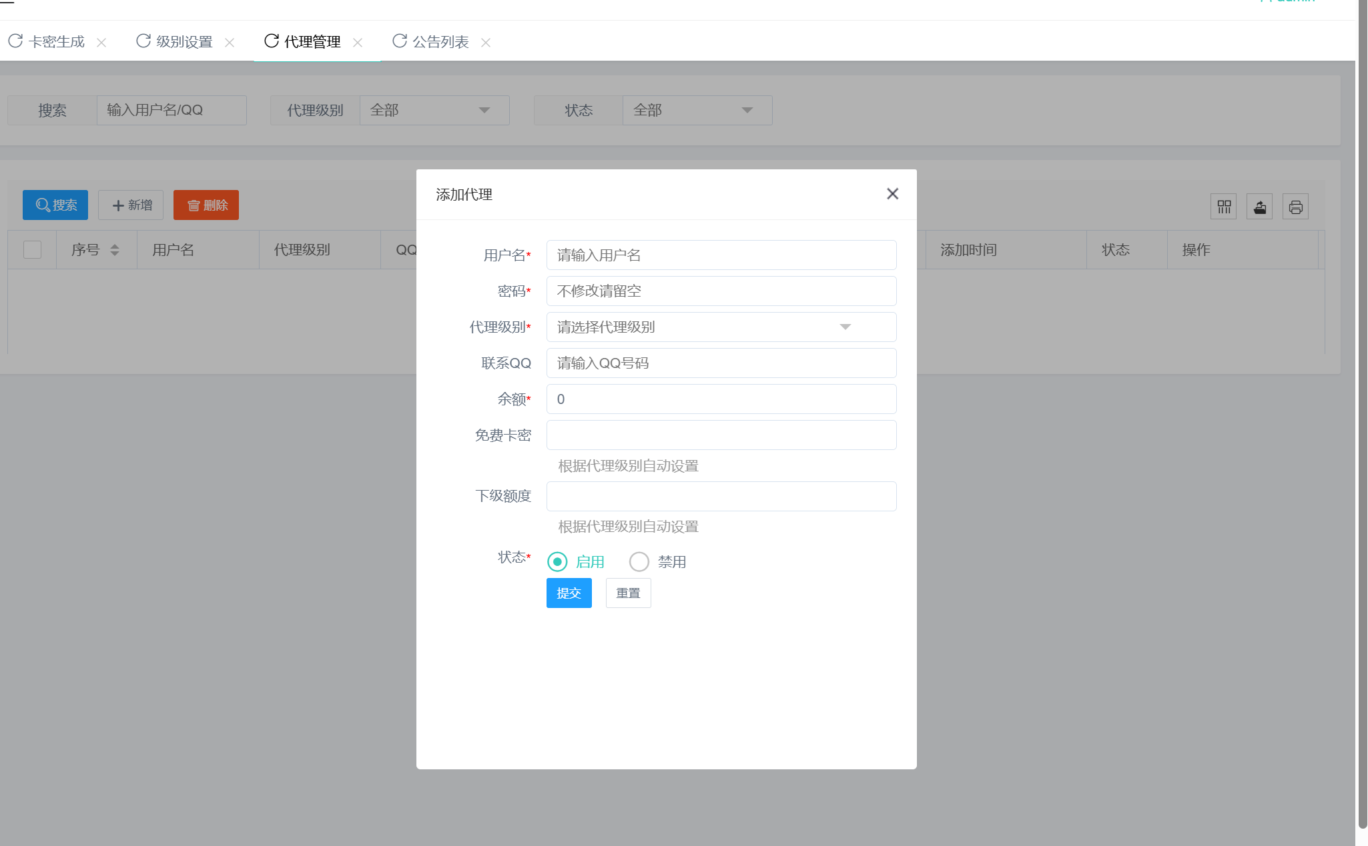The image size is (1368, 846).
Task: Toggle the select-all table checkbox
Action: (32, 250)
